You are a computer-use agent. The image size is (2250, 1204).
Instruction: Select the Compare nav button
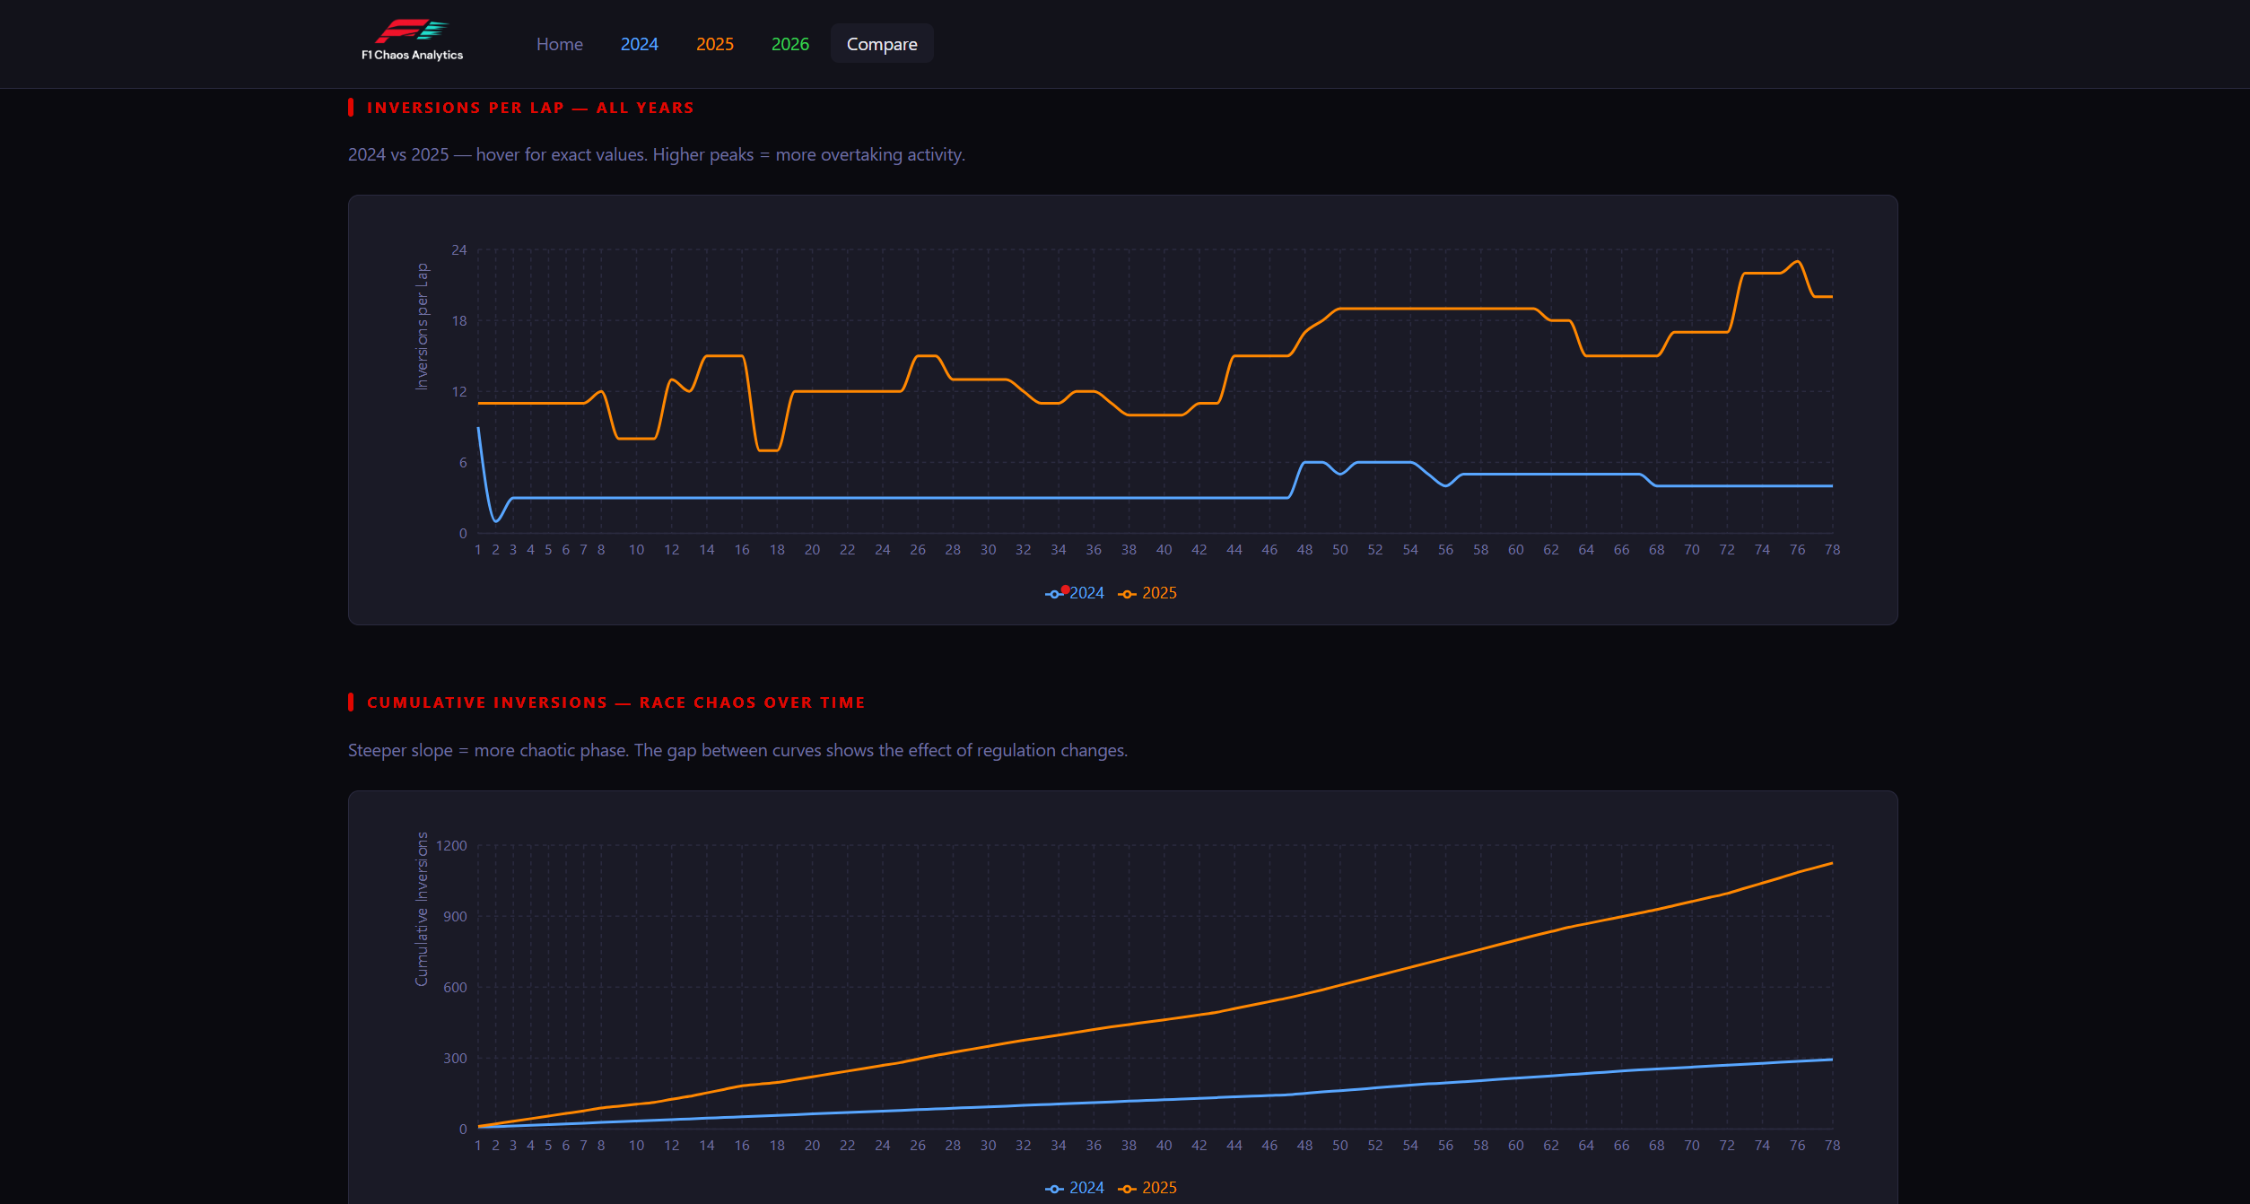881,44
